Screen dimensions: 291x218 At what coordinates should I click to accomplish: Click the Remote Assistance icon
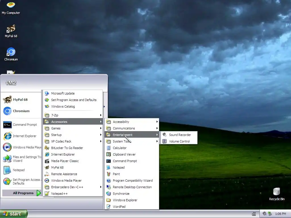point(47,174)
